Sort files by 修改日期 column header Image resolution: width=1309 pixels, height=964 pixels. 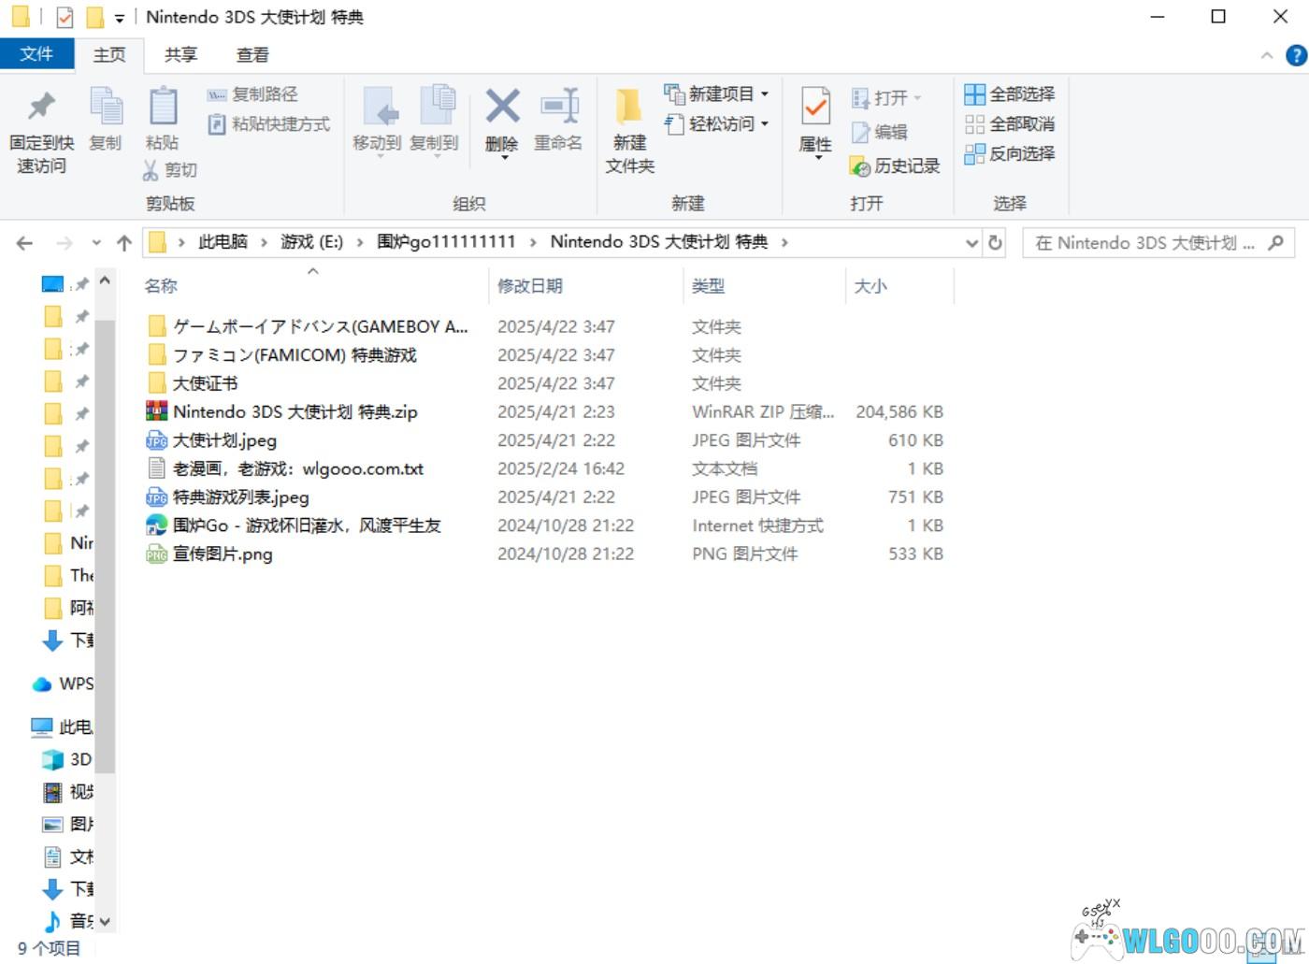tap(530, 286)
